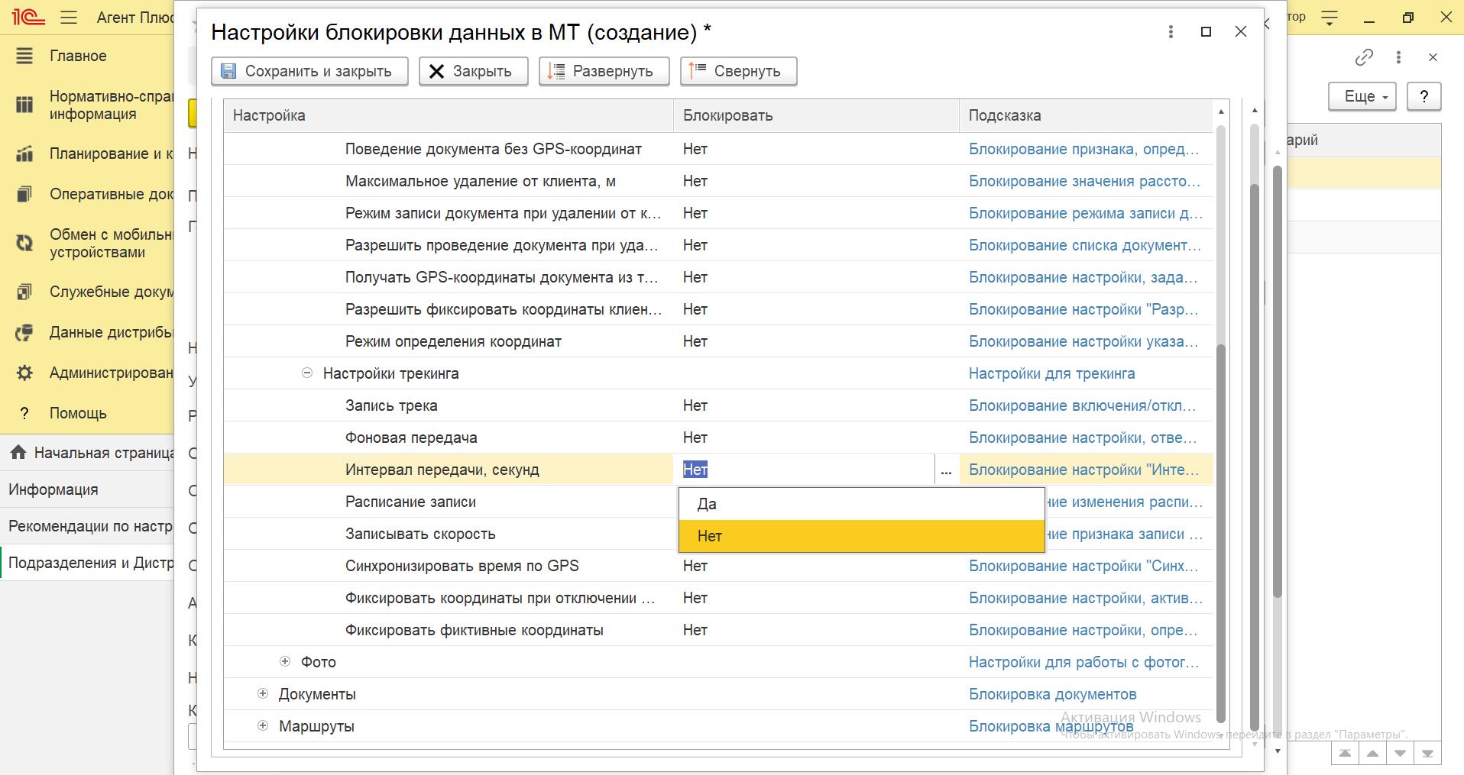Click ellipsis button in Интервал передачи row

(x=946, y=470)
